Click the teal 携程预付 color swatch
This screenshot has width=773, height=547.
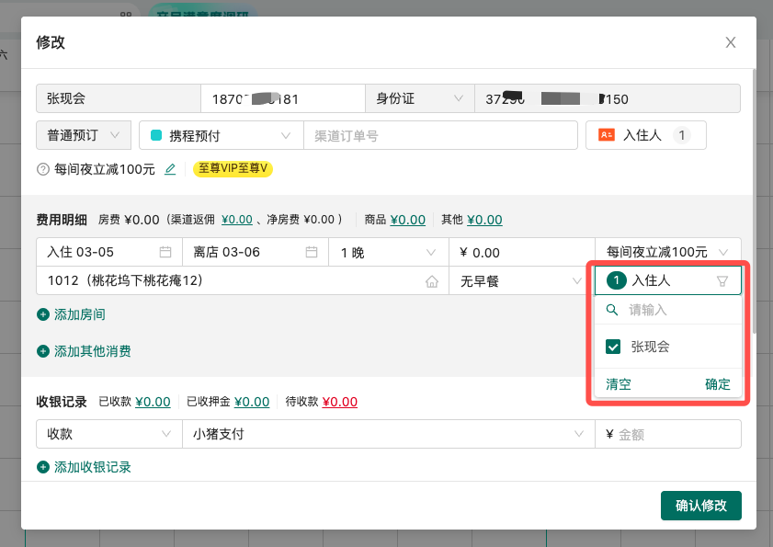(156, 135)
